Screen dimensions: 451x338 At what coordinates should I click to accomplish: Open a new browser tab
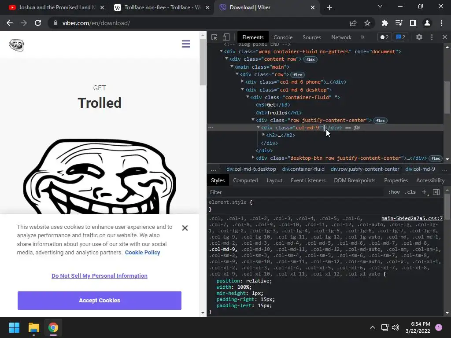tap(329, 7)
